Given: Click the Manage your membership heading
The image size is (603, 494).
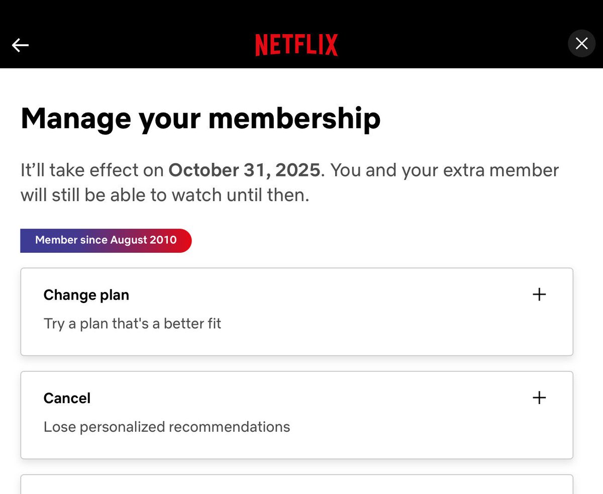Looking at the screenshot, I should pos(200,119).
